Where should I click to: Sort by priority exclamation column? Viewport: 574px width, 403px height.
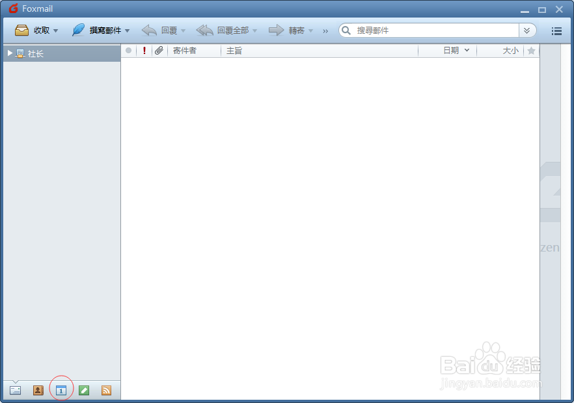tap(144, 51)
